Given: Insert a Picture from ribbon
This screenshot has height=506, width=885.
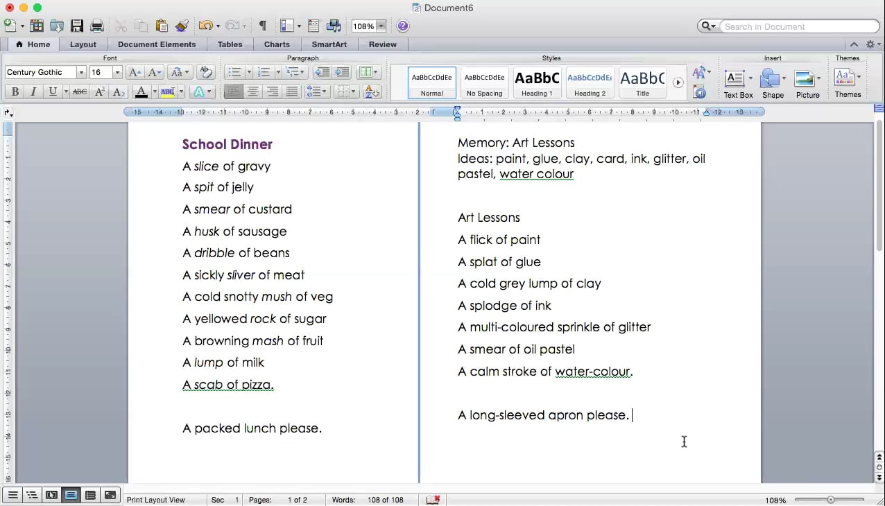Looking at the screenshot, I should tap(805, 78).
